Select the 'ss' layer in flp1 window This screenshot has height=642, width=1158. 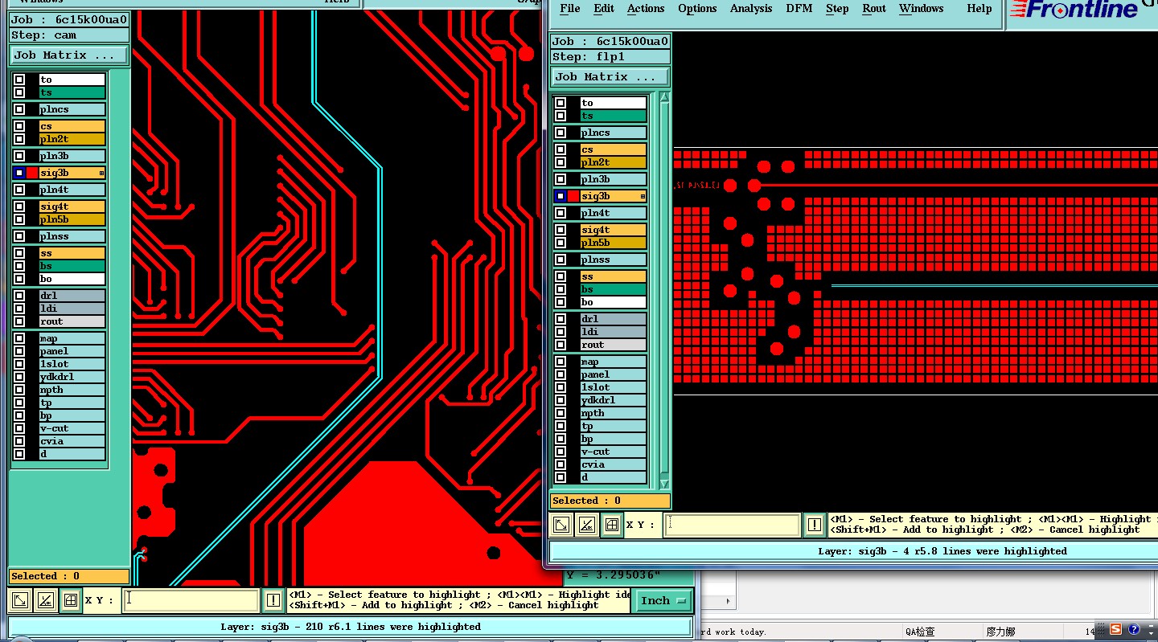(614, 276)
